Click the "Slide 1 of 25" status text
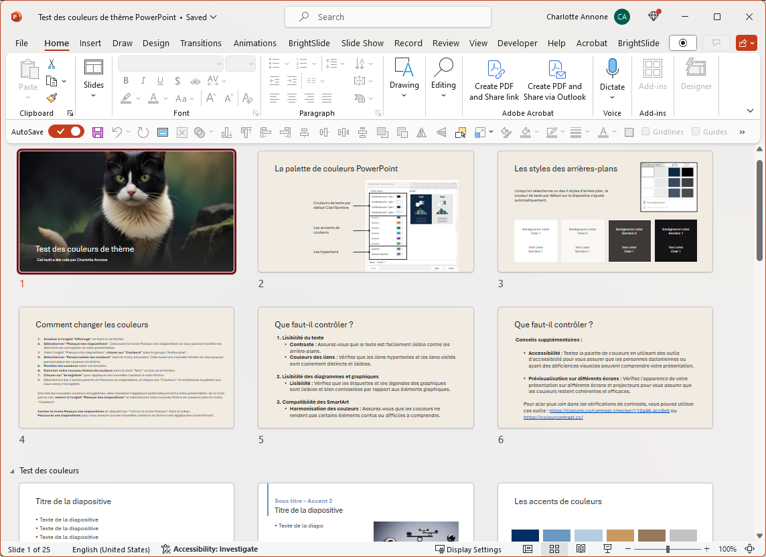Screen dimensions: 766x557 click(x=29, y=549)
